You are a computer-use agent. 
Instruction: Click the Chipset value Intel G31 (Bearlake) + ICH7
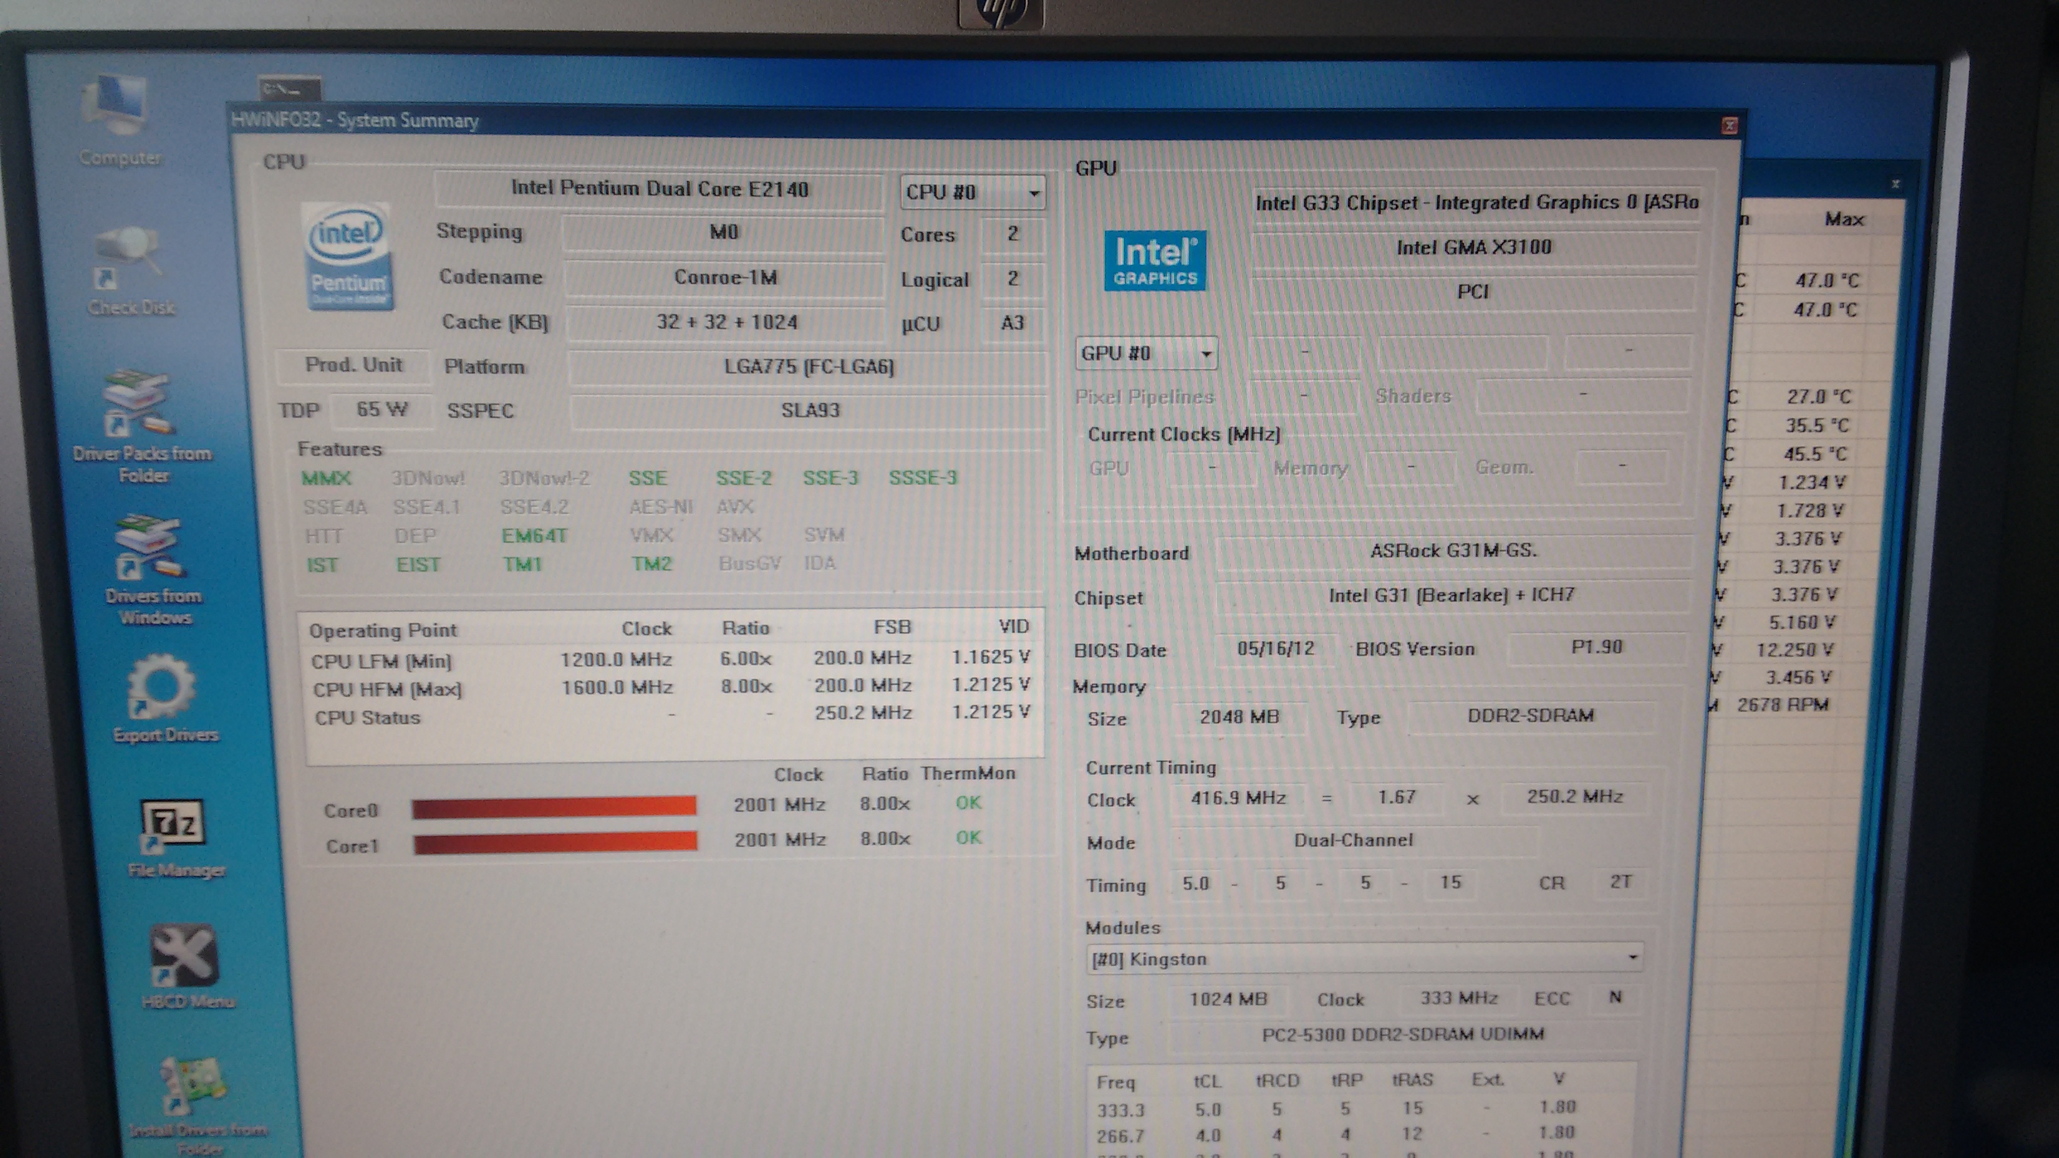[1452, 595]
